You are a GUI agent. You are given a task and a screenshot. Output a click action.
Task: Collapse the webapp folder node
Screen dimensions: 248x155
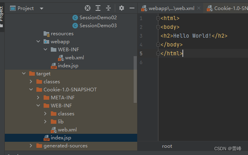38,42
